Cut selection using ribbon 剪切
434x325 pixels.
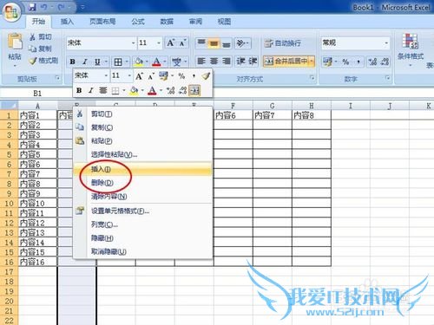[x=41, y=36]
